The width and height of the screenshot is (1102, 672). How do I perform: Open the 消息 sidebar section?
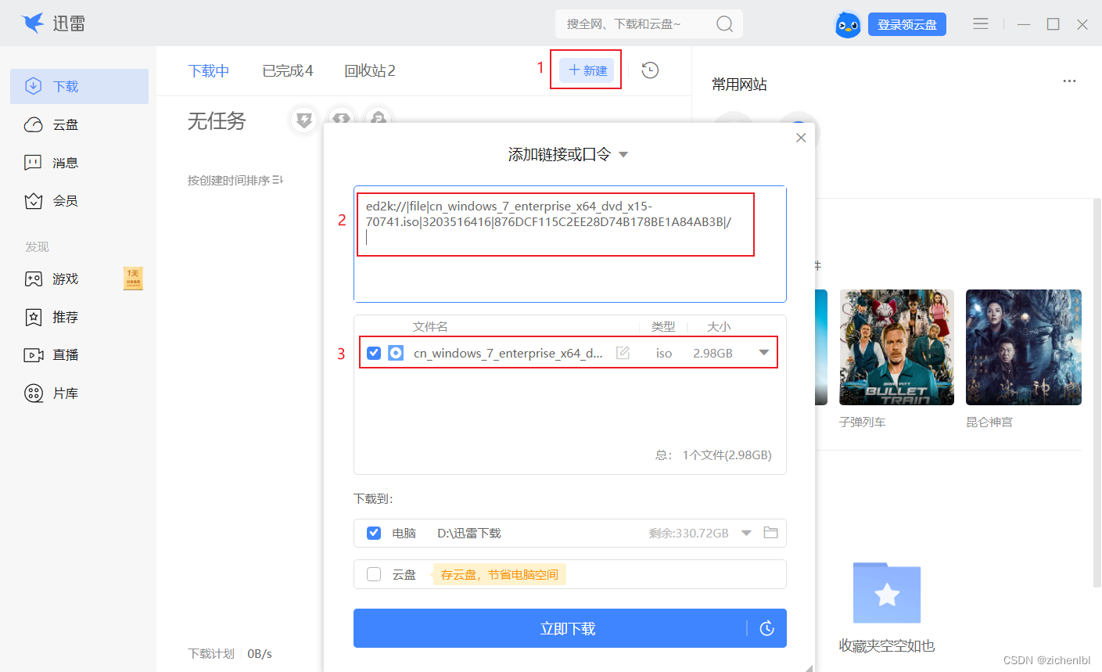pos(79,163)
